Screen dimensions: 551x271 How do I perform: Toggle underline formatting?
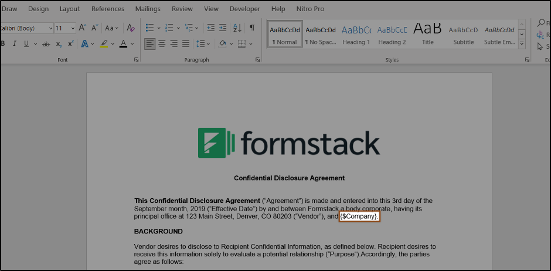(x=26, y=43)
